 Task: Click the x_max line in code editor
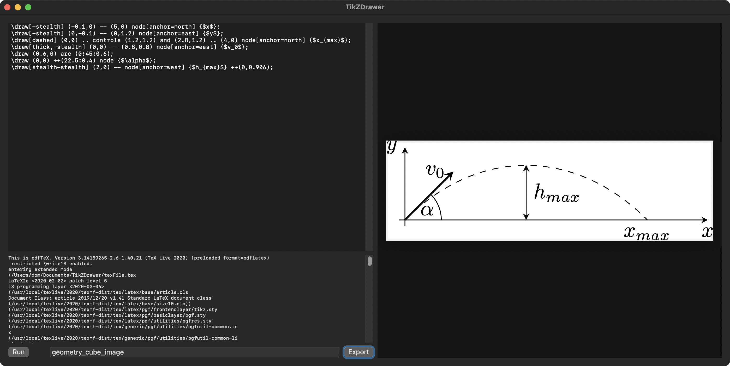coord(181,40)
